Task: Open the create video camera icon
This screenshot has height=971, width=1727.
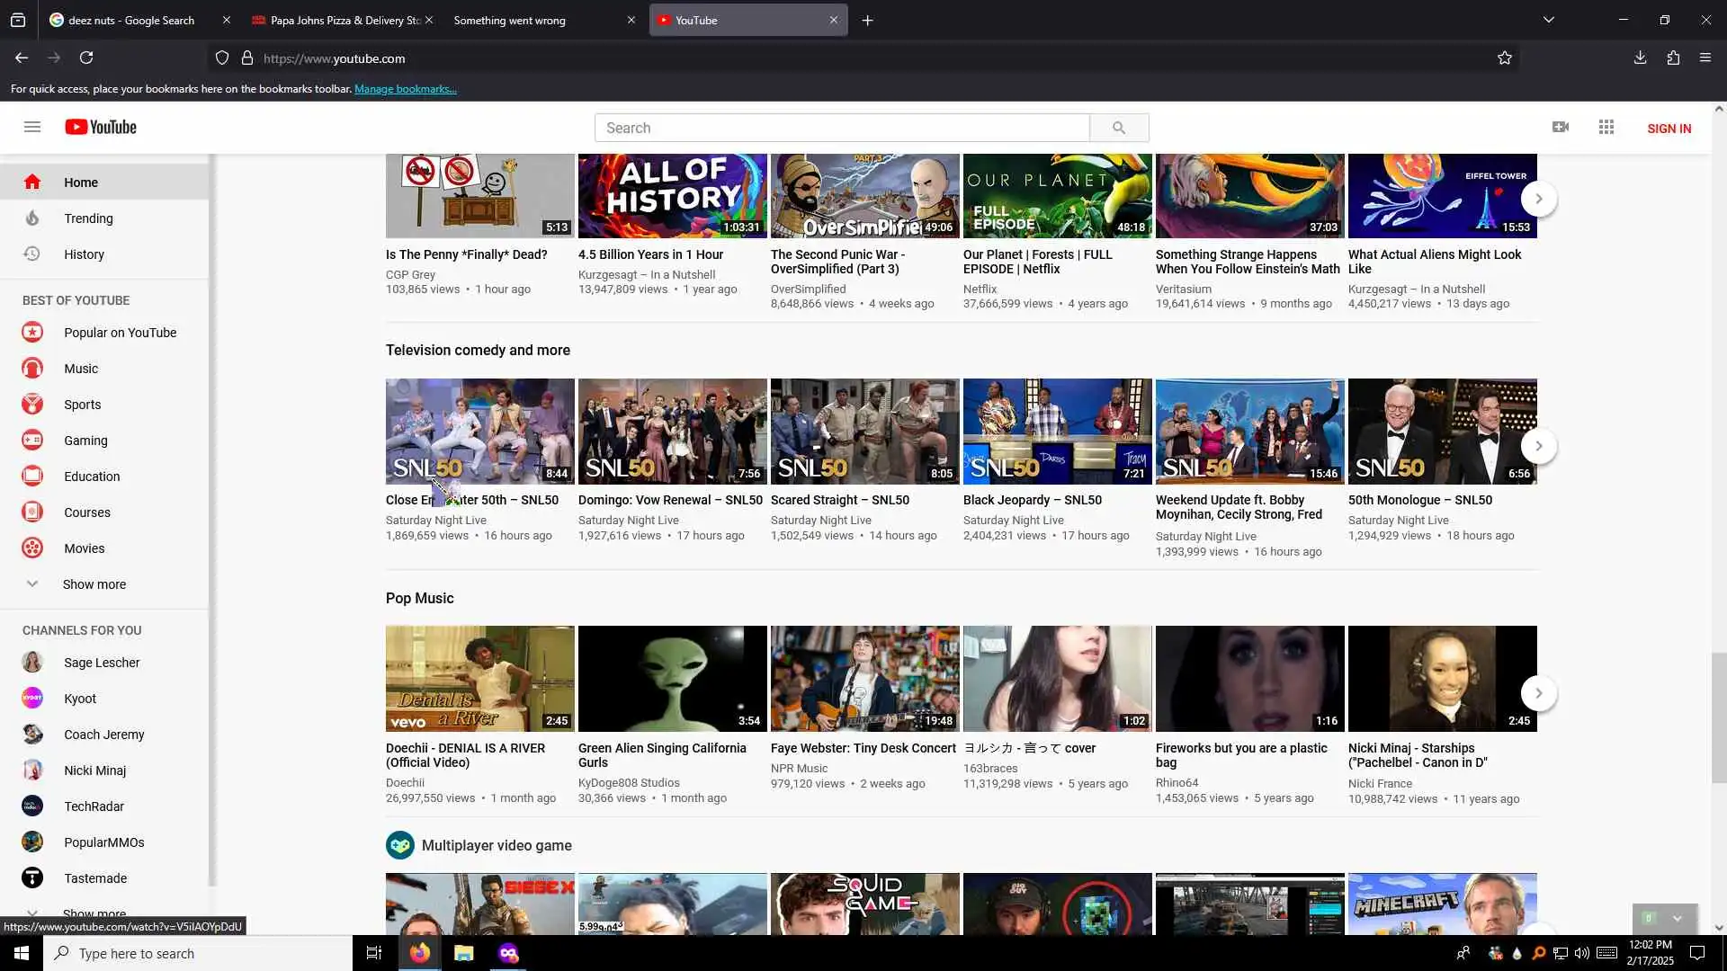Action: [x=1561, y=128]
